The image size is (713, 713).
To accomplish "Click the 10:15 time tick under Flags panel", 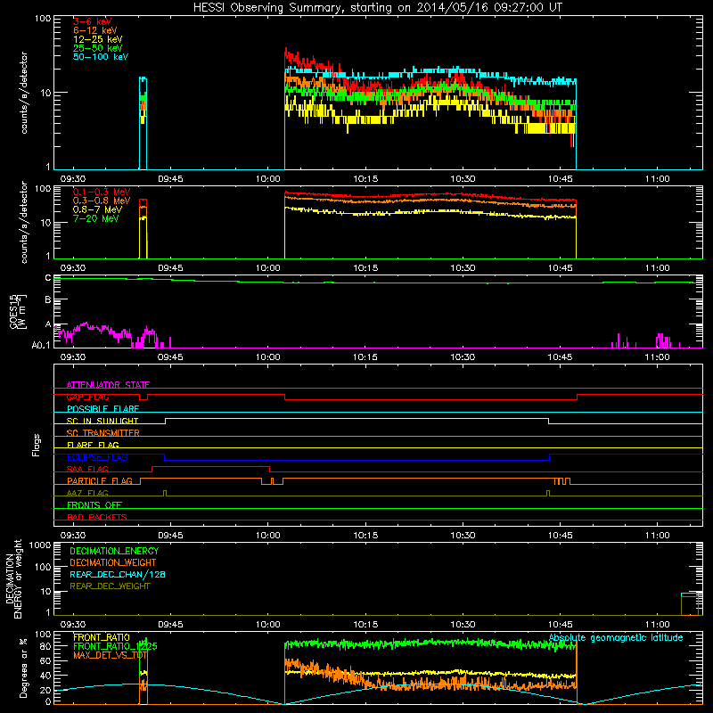I will 365,536.
